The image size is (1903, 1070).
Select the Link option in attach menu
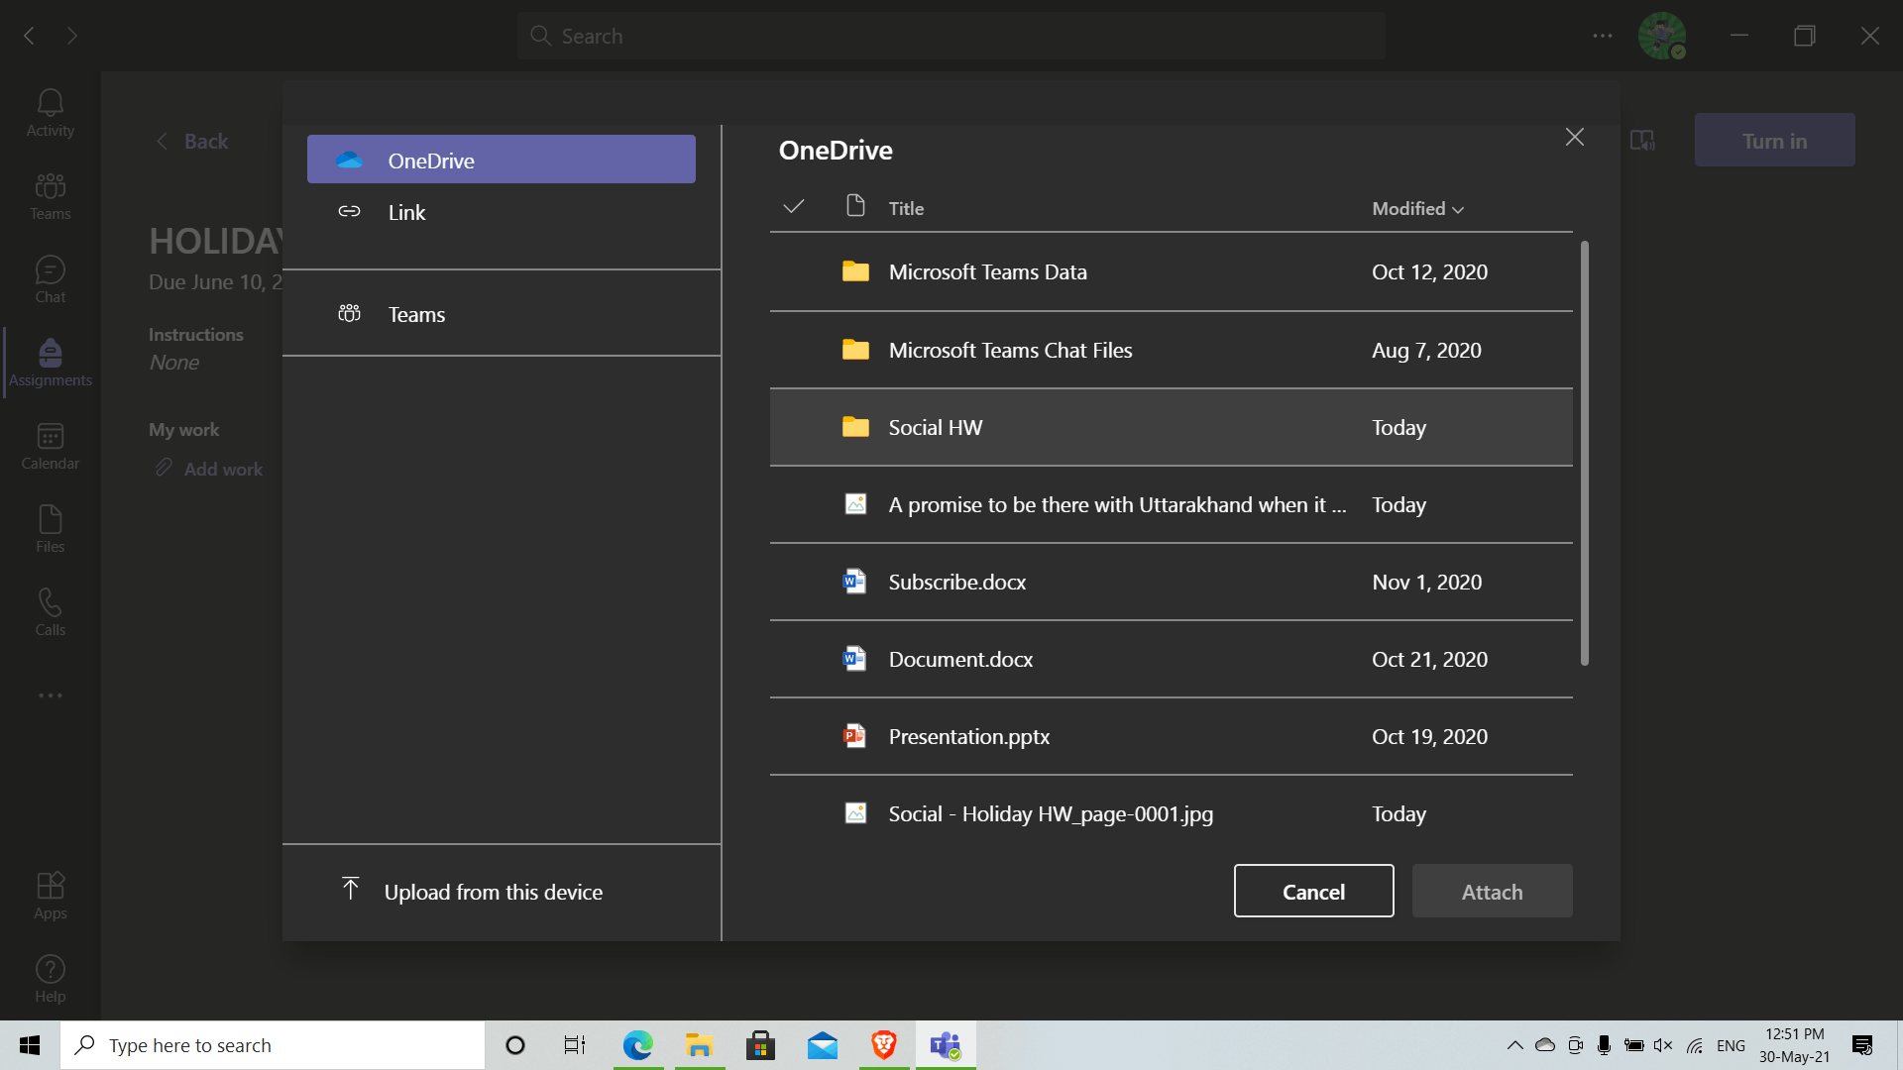tap(406, 212)
